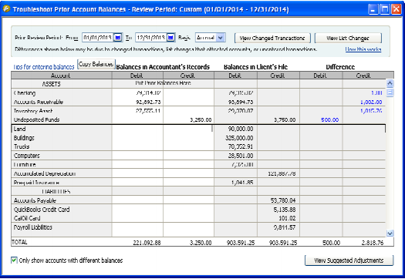Click the Undeposited Funds row label
The image size is (405, 279).
pos(36,119)
